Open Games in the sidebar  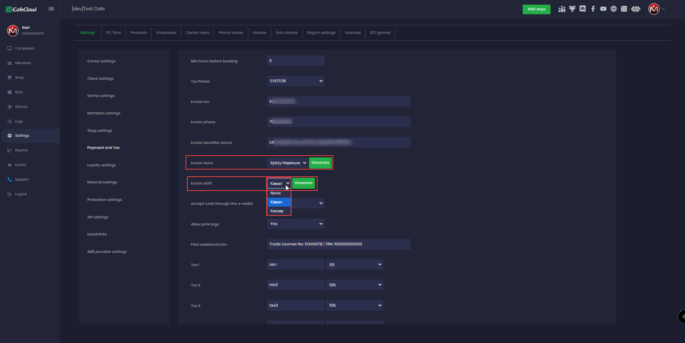click(x=21, y=107)
